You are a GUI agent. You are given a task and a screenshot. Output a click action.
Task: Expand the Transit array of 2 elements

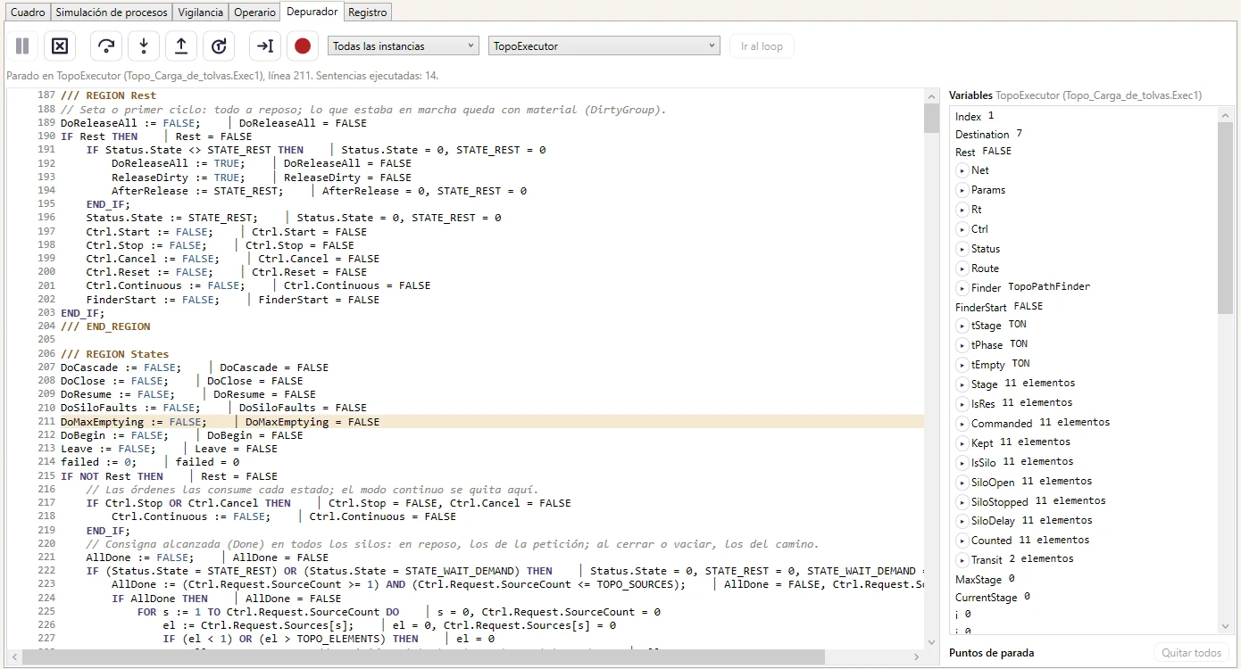pyautogui.click(x=962, y=560)
